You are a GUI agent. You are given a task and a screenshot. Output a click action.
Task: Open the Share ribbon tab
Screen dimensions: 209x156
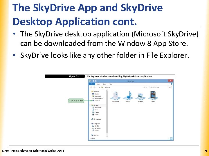tap(105, 84)
